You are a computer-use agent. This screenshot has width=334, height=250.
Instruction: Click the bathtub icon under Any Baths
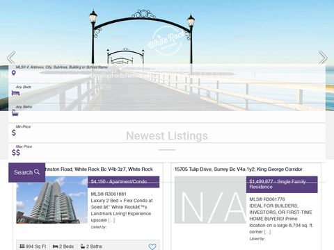(x=15, y=113)
